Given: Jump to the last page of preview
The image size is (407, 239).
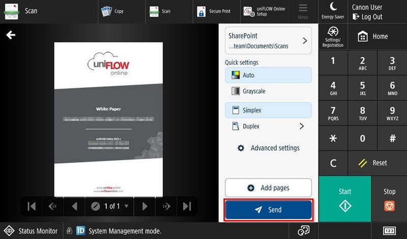Looking at the screenshot, I should pos(187,206).
